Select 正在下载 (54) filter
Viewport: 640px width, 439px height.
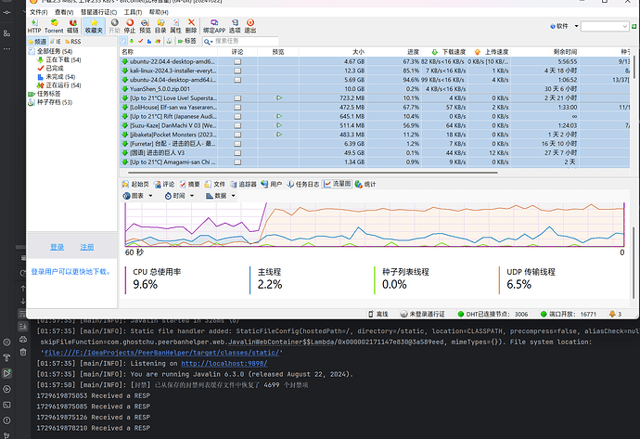pyautogui.click(x=58, y=59)
